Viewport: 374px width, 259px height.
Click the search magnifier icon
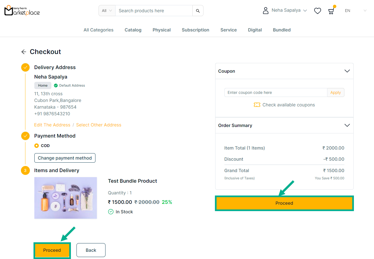[198, 11]
